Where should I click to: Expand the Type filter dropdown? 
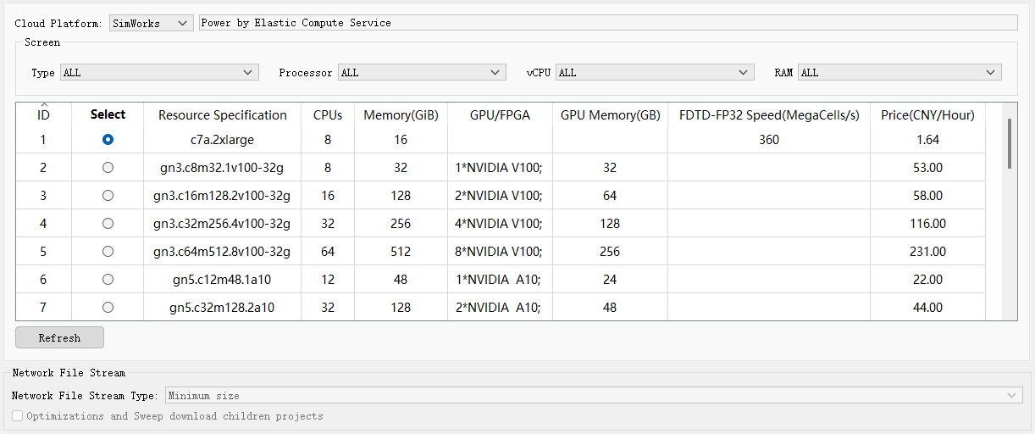pos(158,73)
